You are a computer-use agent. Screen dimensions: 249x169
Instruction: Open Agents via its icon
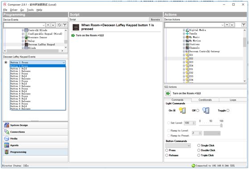click(7, 145)
